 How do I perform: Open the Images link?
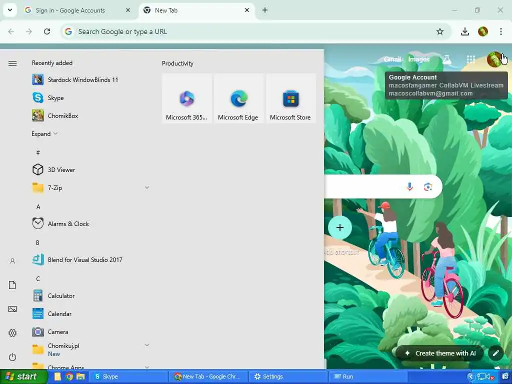pyautogui.click(x=419, y=59)
